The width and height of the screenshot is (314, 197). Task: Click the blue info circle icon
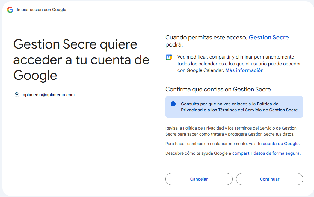coord(173,104)
